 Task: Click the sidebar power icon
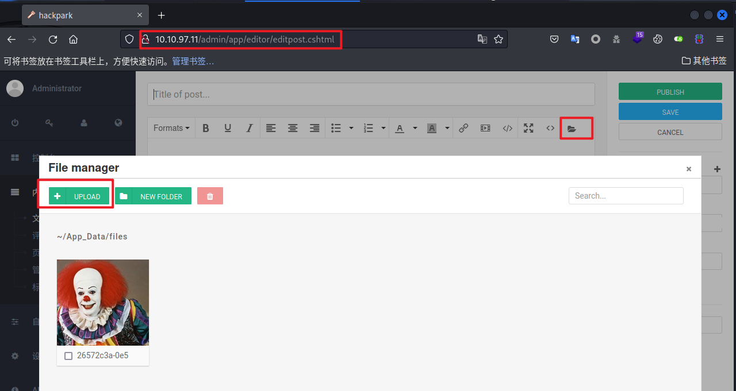pyautogui.click(x=15, y=123)
